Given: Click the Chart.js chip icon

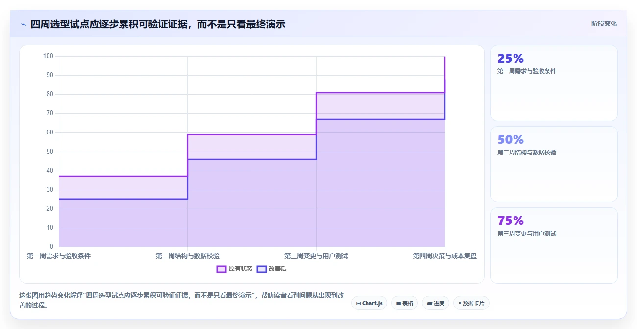Looking at the screenshot, I should (359, 303).
